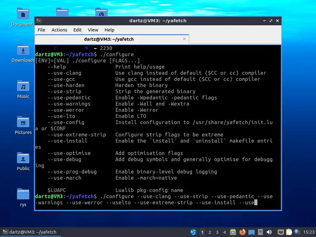Screen dimensions: 316x237
Task: Select the partly hidden plain folder icon on desktop
Action: 62,12
